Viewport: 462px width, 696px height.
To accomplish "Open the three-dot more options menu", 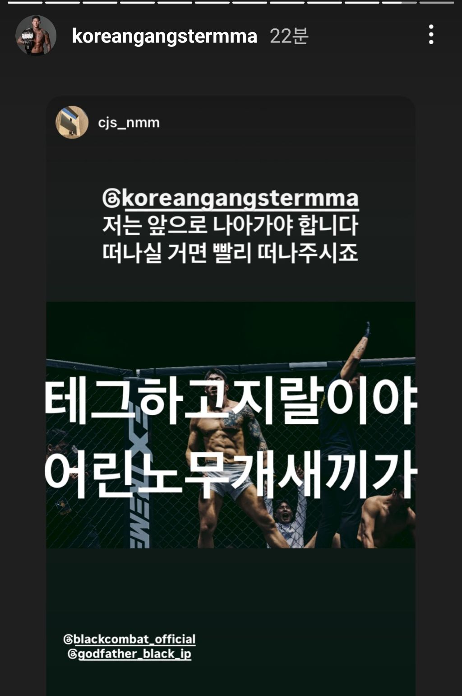I will tap(431, 35).
